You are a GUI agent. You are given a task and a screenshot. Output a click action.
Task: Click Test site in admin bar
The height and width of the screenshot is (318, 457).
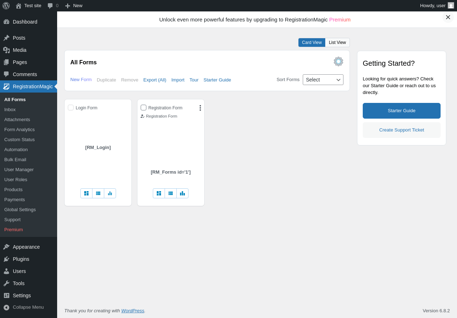point(29,6)
